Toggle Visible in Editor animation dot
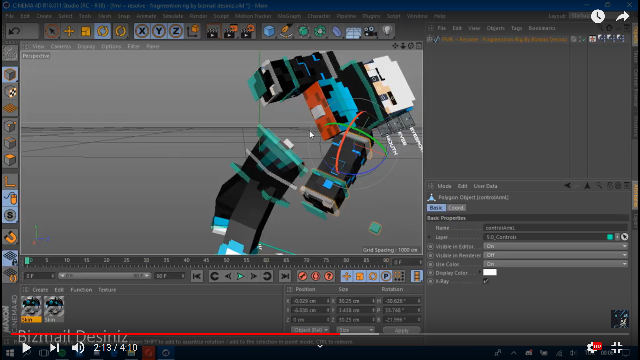The width and height of the screenshot is (640, 360). pyautogui.click(x=431, y=247)
